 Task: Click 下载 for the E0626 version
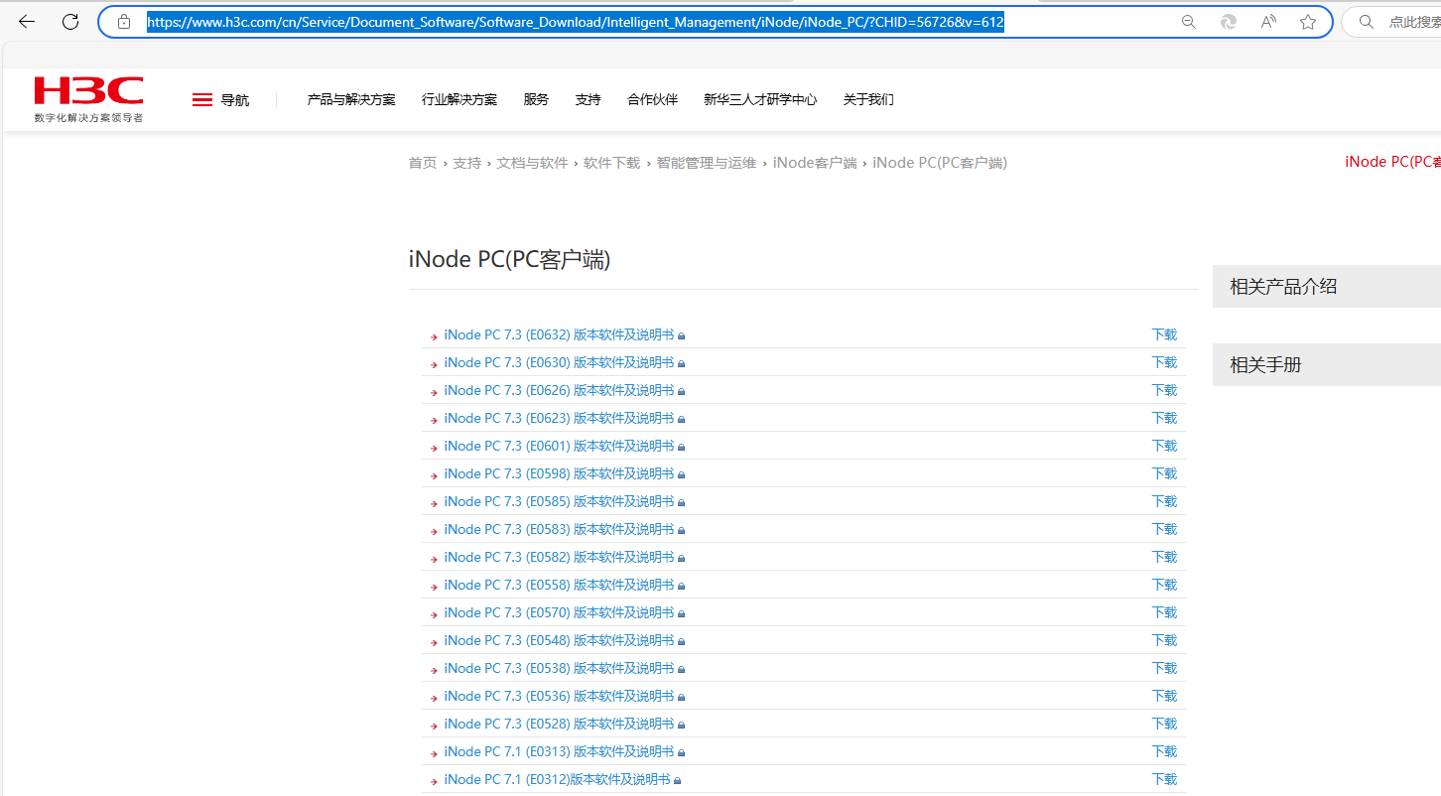(1164, 391)
